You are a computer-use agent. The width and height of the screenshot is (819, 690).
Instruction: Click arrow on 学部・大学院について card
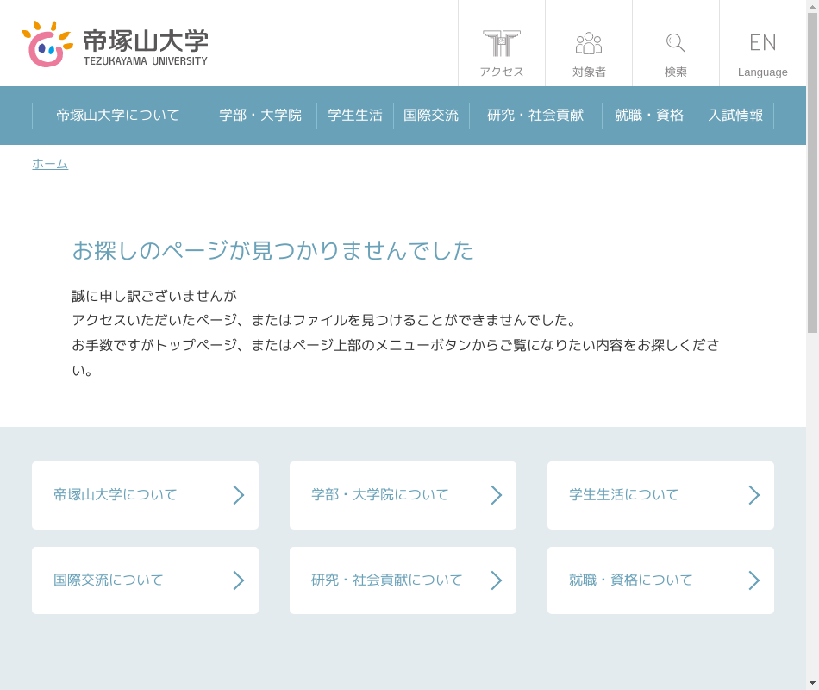[x=497, y=495]
